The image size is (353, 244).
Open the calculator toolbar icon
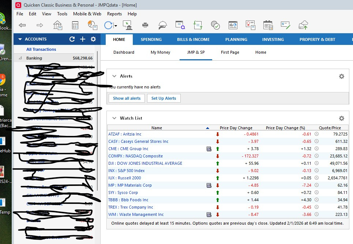click(x=75, y=25)
